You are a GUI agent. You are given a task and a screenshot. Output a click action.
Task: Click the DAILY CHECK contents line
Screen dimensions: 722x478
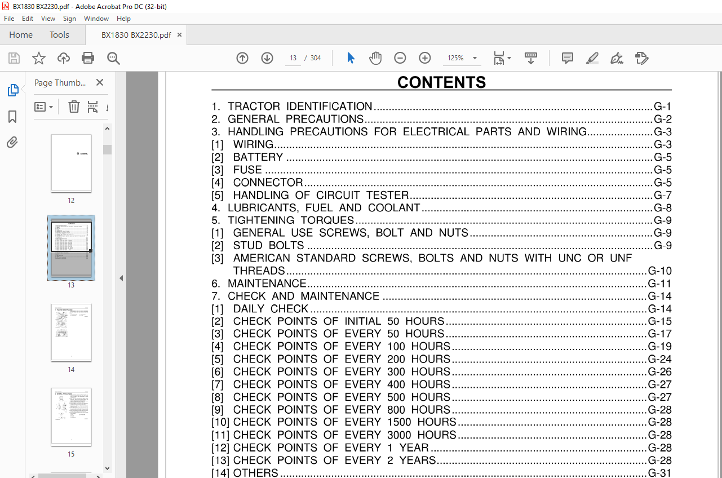441,308
